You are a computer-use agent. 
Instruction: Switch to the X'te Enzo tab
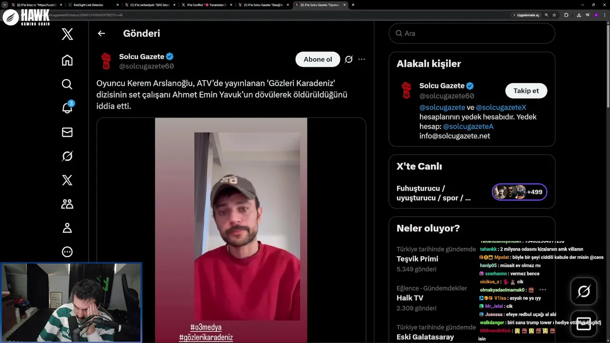pos(36,5)
